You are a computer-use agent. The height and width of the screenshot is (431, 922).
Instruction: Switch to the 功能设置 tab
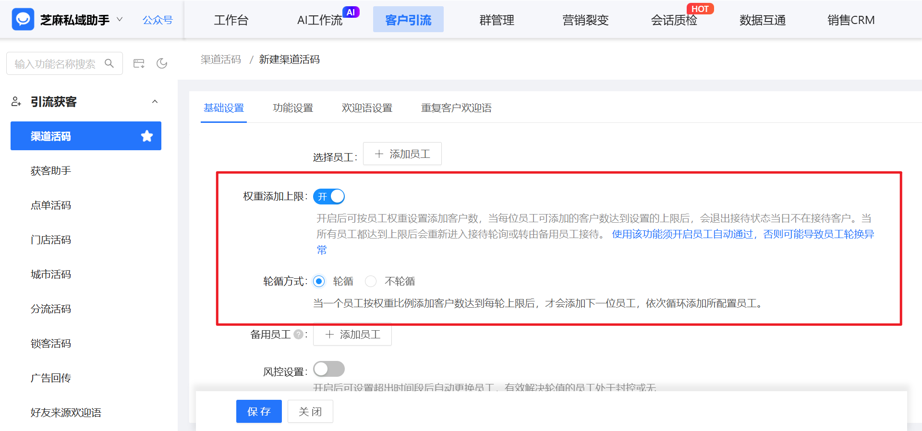click(x=293, y=108)
